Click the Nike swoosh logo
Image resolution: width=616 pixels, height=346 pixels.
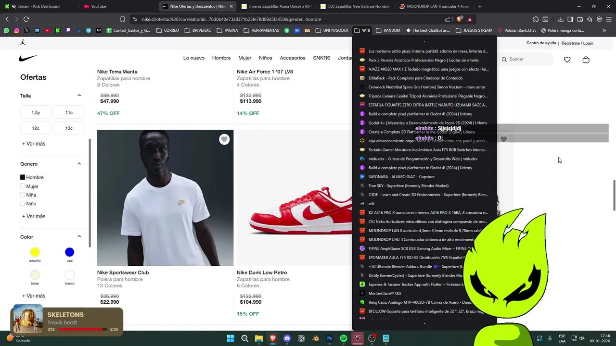coord(28,58)
